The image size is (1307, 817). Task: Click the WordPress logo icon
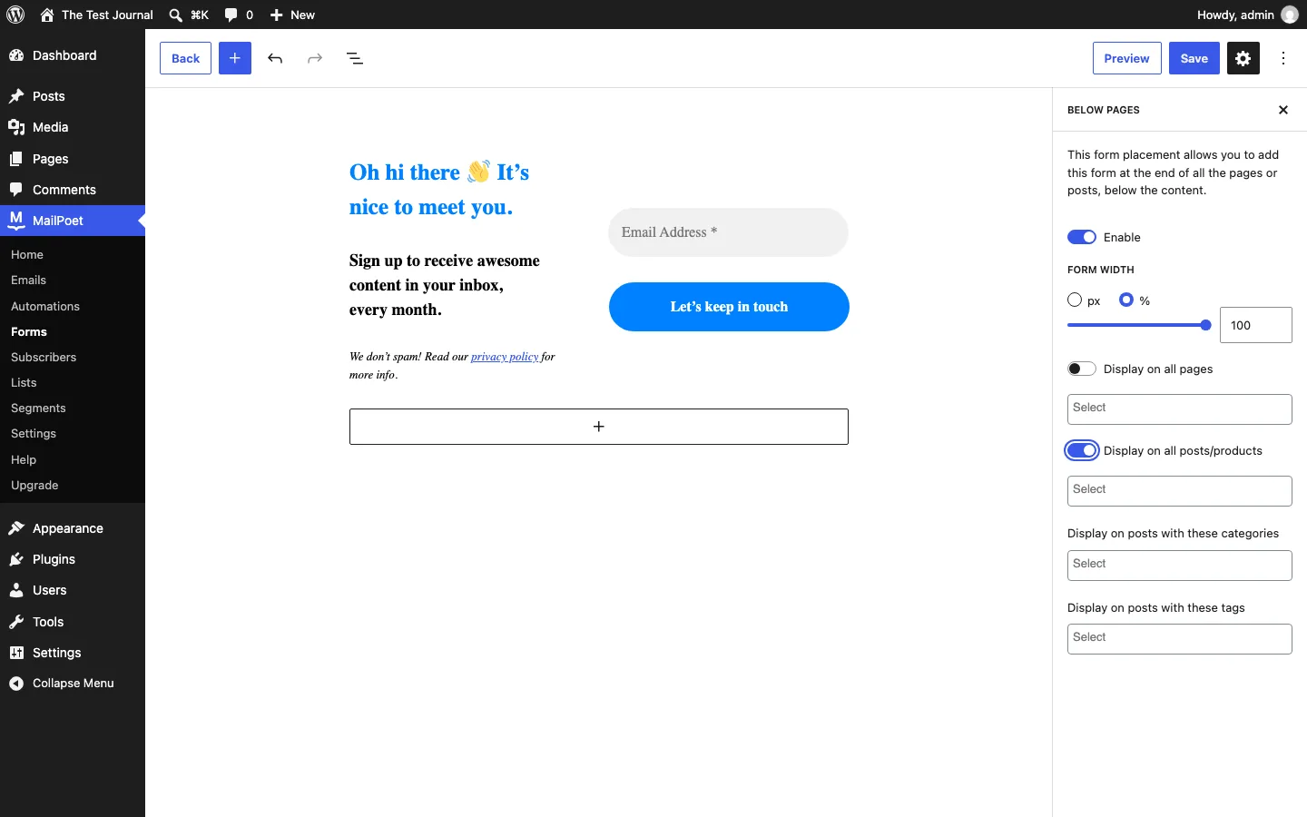click(x=15, y=15)
